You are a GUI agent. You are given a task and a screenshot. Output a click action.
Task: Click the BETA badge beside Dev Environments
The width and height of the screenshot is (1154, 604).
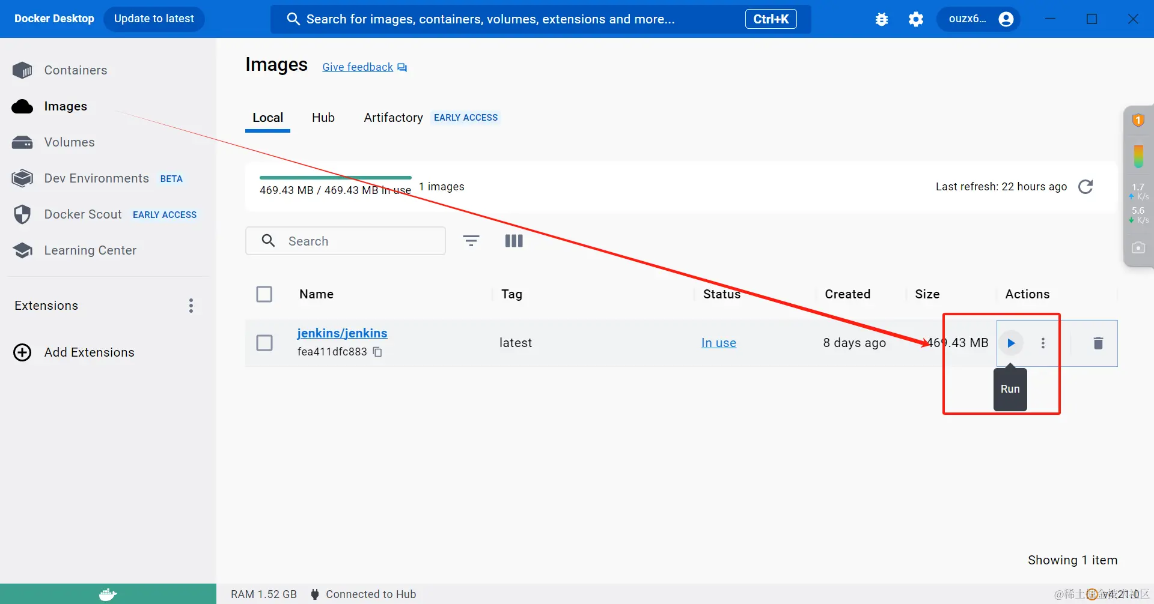tap(171, 179)
